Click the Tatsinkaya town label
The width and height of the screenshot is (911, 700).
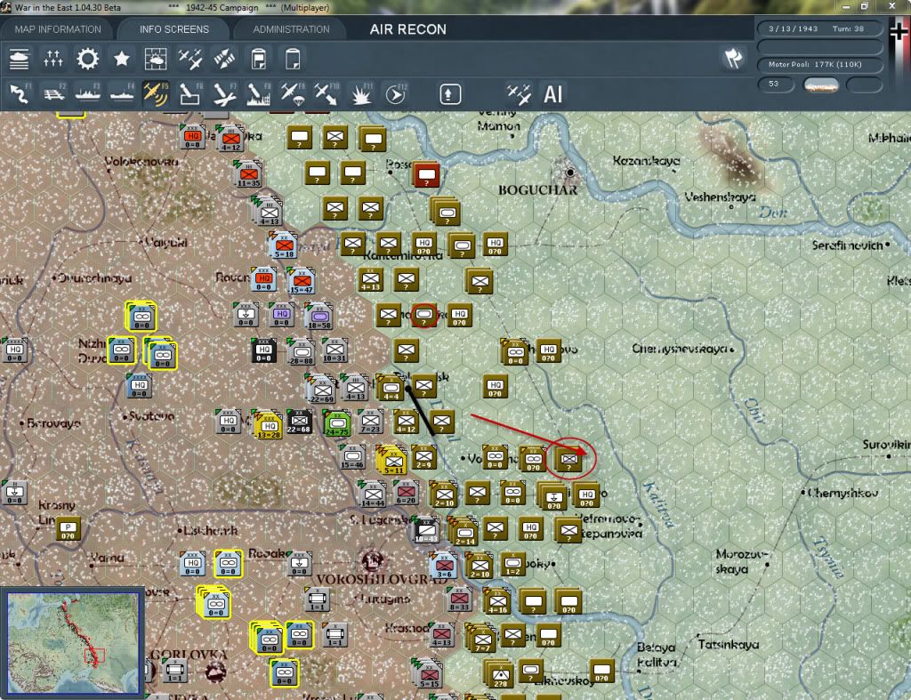pos(728,644)
